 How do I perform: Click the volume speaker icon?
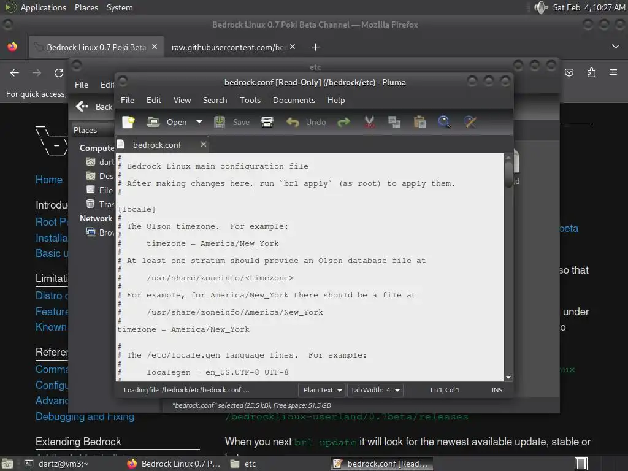point(541,7)
